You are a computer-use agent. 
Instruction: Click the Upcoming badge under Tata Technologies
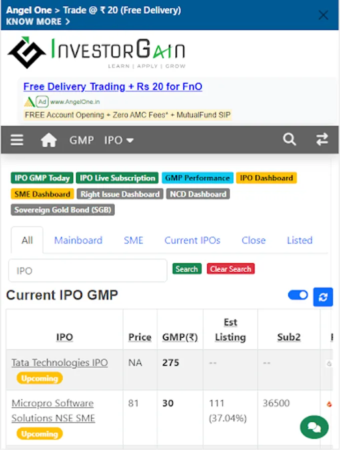[x=40, y=378]
